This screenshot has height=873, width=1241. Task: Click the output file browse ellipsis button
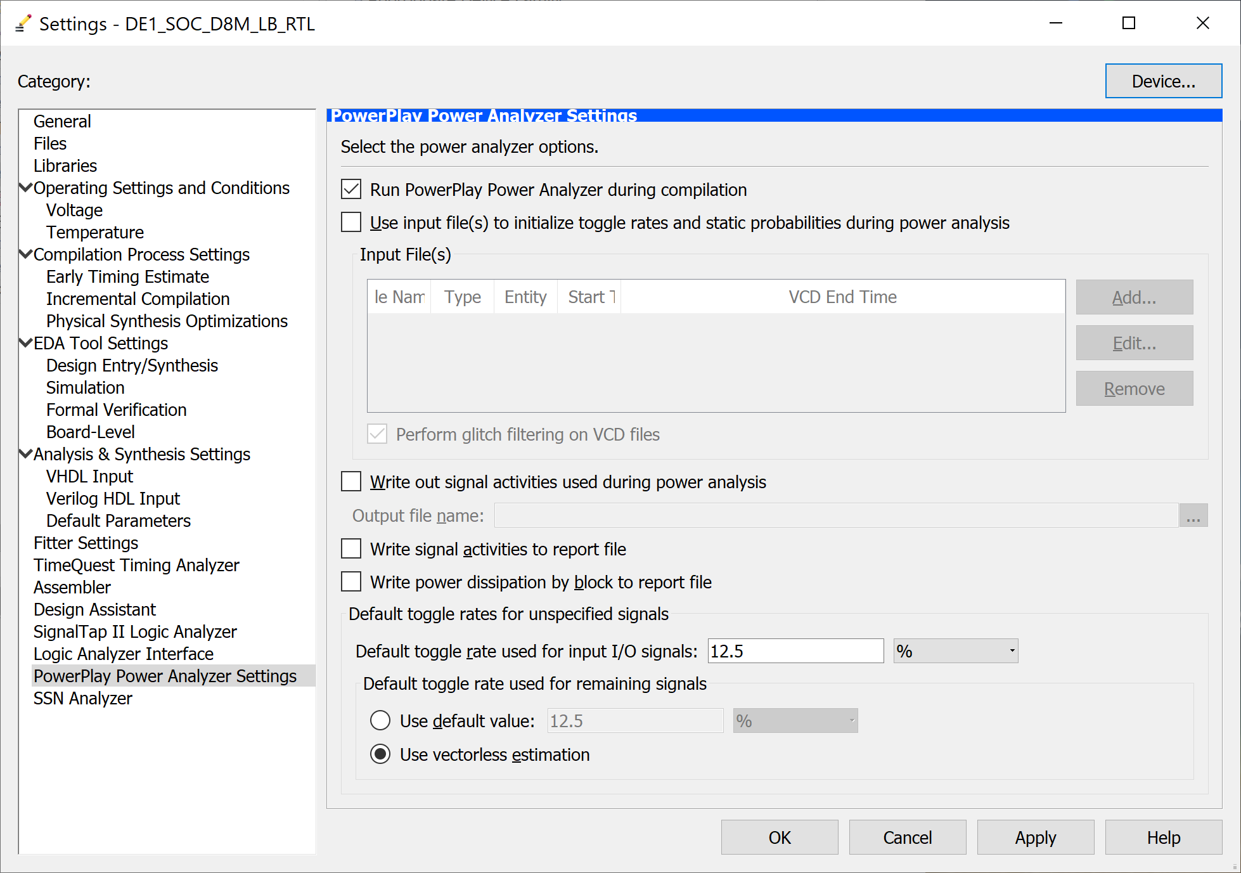(1193, 515)
